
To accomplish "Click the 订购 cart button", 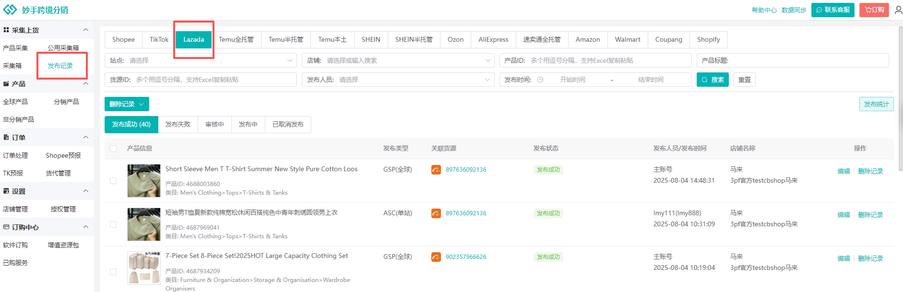I will tap(874, 10).
